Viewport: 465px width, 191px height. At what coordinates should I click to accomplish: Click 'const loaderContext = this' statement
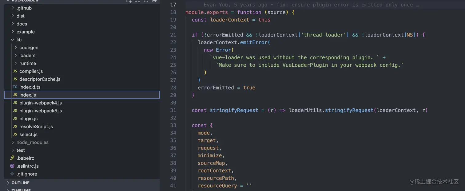[231, 20]
